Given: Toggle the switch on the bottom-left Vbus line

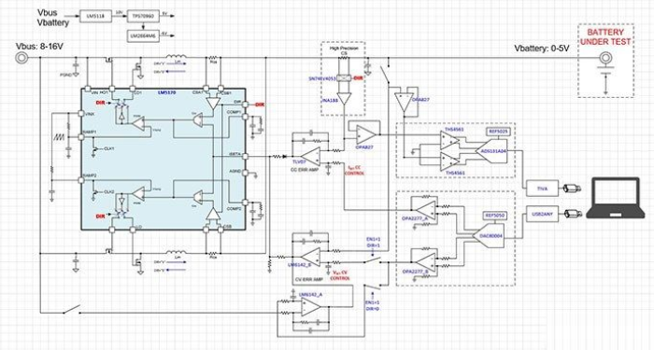Looking at the screenshot, I should pyautogui.click(x=72, y=309).
